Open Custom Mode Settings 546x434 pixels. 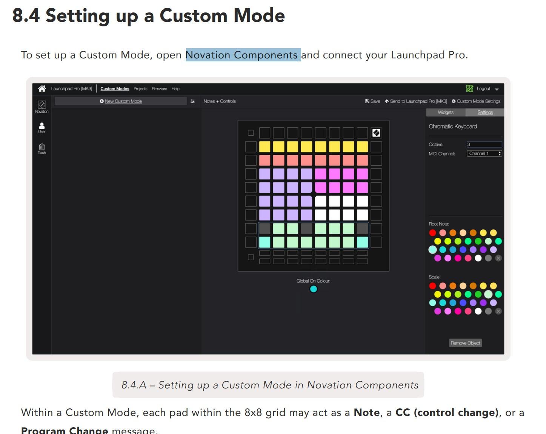pyautogui.click(x=476, y=101)
